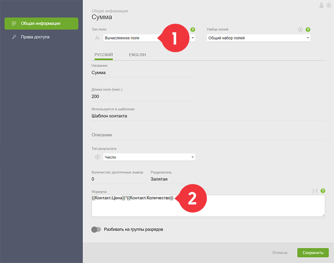
Task: Click the fx icon beside Вычисляемое поле
Action: coord(97,38)
